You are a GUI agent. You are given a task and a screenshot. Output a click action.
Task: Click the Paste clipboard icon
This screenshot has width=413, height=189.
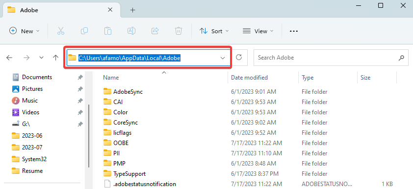point(108,31)
